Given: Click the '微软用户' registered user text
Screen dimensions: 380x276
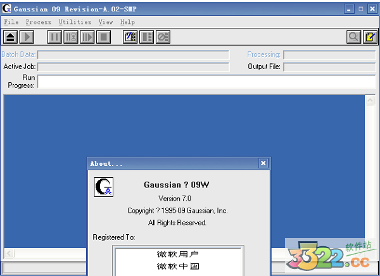Looking at the screenshot, I should 178,254.
